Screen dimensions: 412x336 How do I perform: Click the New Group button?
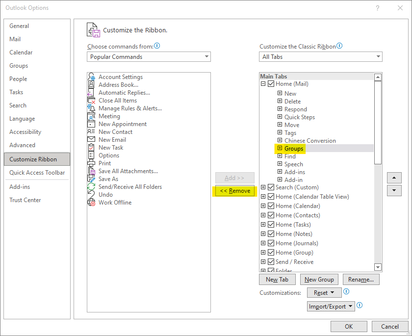tap(319, 280)
